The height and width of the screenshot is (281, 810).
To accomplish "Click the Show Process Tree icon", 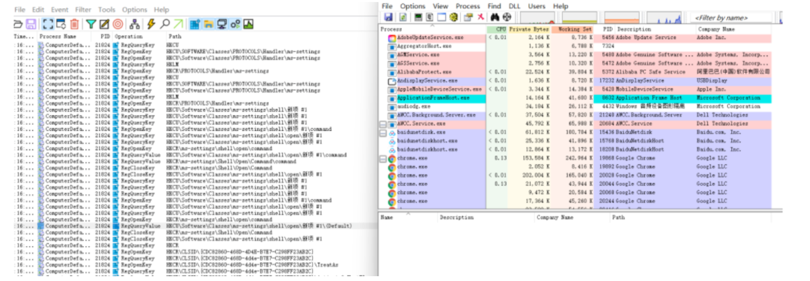I will coord(430,17).
